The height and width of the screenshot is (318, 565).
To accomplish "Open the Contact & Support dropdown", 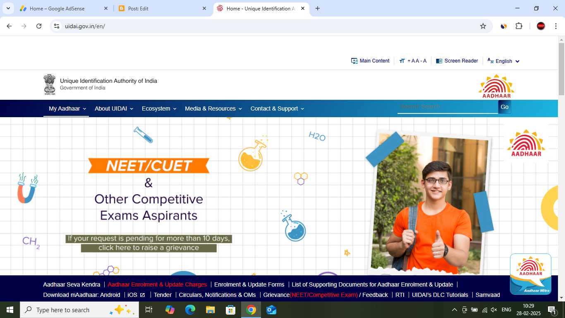I will [277, 108].
